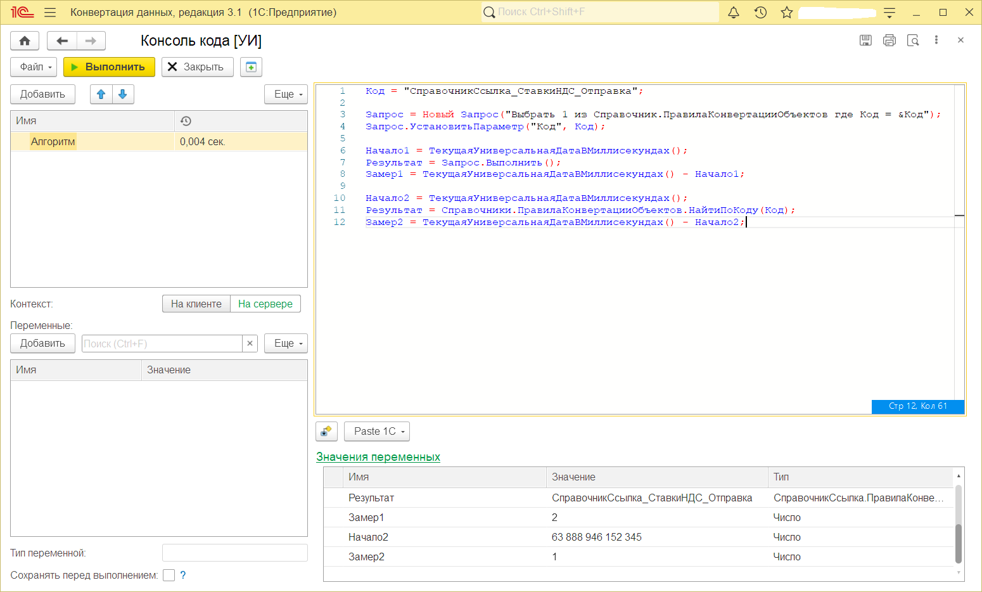982x592 pixels.
Task: Click the Имя column header in algorithms list
Action: [x=92, y=121]
